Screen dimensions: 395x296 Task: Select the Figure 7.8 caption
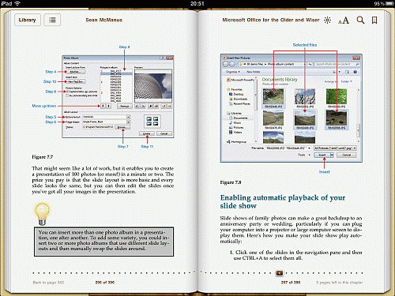(x=231, y=182)
